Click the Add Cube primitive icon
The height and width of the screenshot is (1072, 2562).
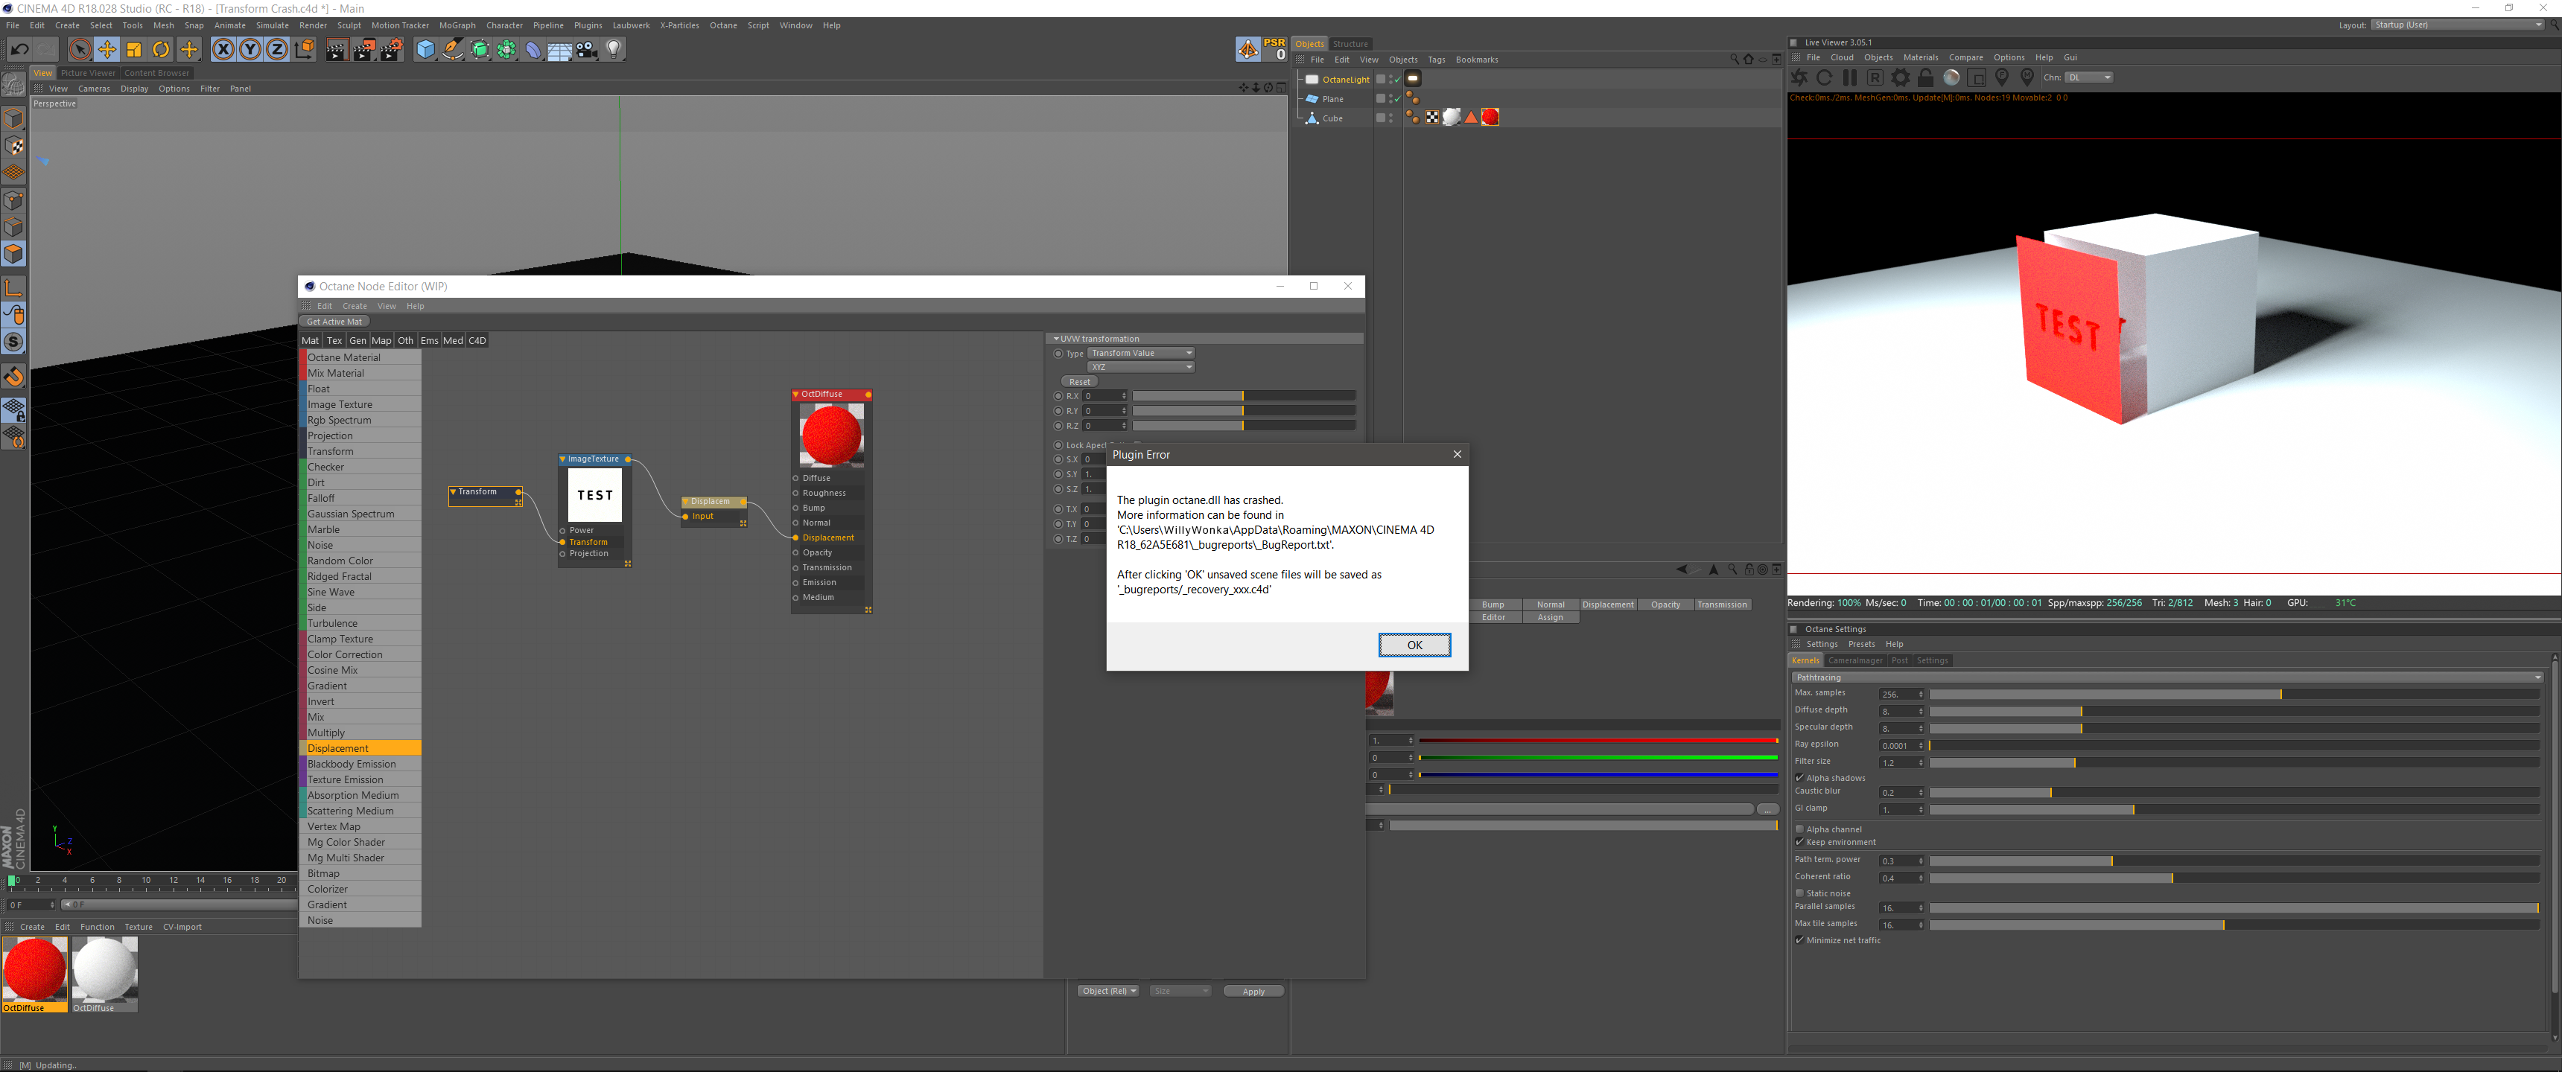point(425,50)
